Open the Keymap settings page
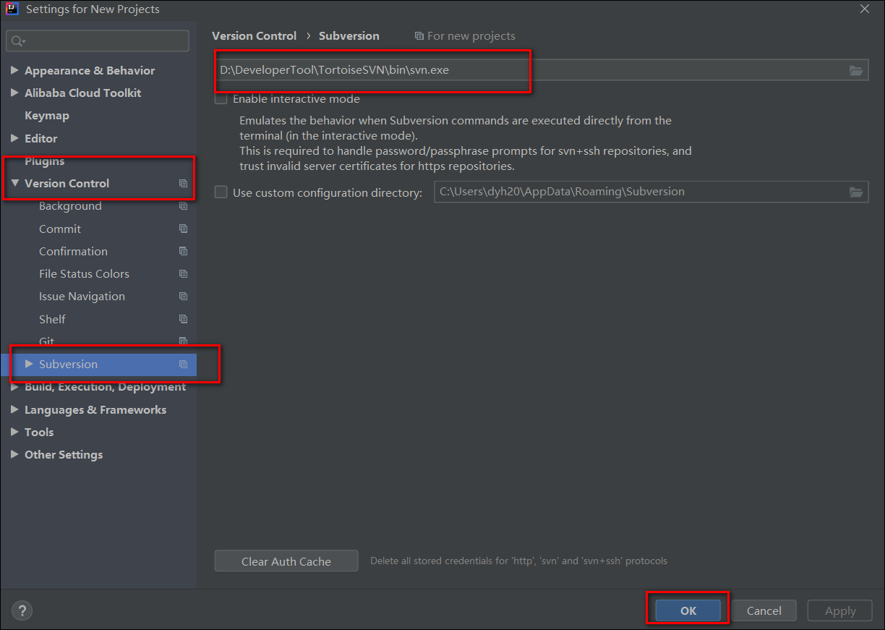Viewport: 885px width, 630px height. [47, 116]
